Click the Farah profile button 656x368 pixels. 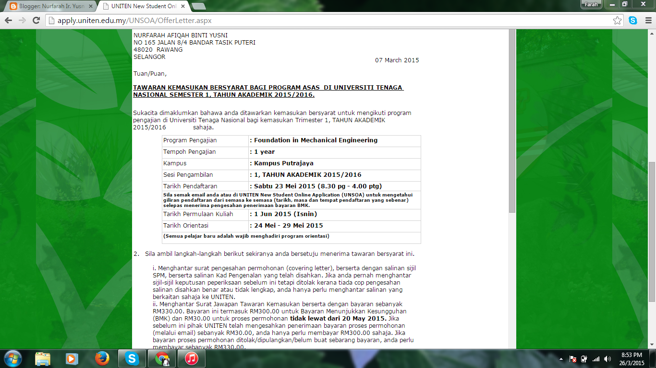[591, 4]
